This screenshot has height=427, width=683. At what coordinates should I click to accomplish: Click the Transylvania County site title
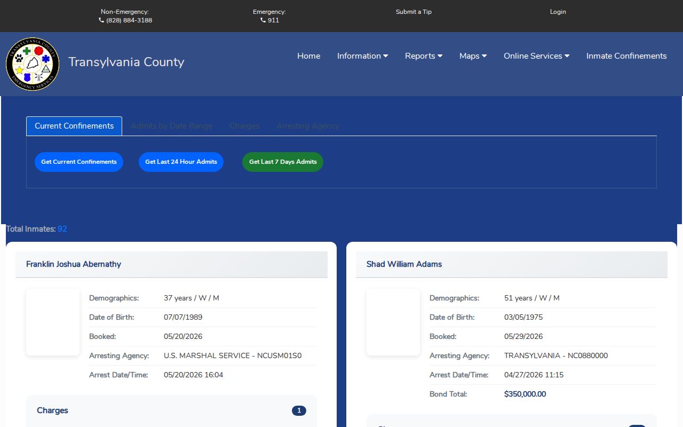click(x=126, y=62)
